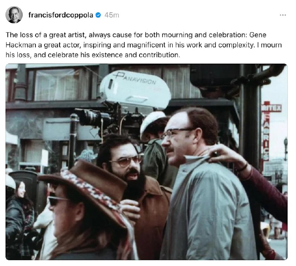
Task: Click the blue verified badge
Action: click(98, 15)
